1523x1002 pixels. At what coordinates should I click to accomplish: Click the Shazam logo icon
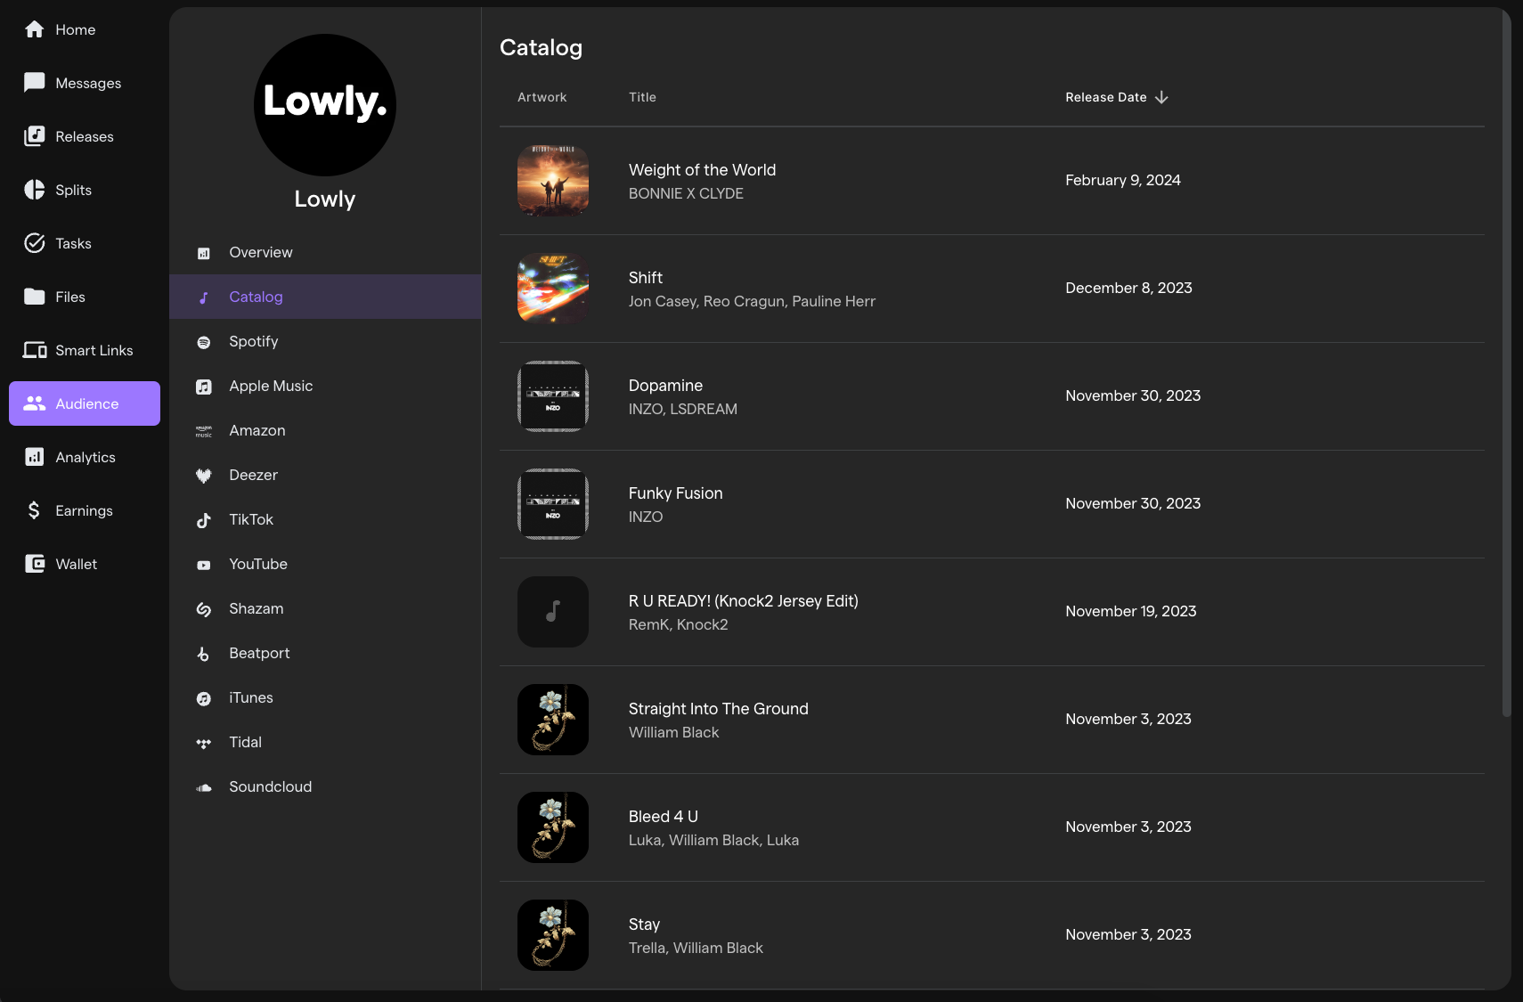[204, 609]
